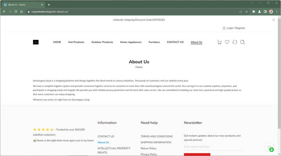Click the Newsletter footer heading
The height and width of the screenshot is (156, 281).
point(193,123)
